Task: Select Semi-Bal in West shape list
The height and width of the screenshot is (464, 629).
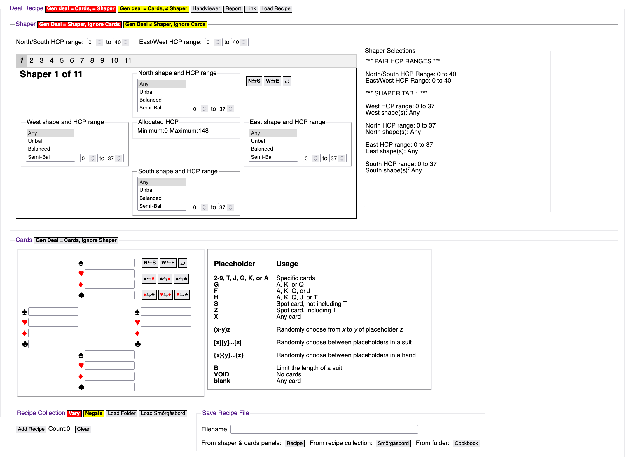Action: 50,157
